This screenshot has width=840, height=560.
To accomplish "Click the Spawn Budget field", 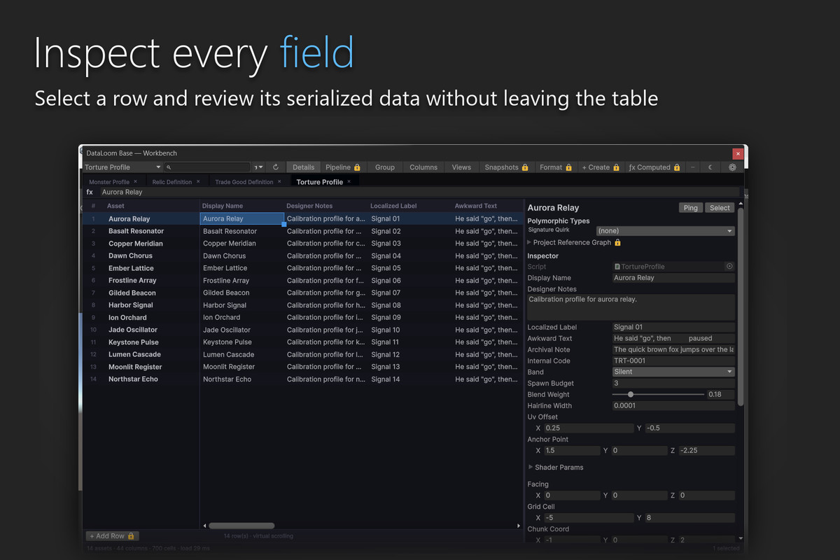I will 673,384.
